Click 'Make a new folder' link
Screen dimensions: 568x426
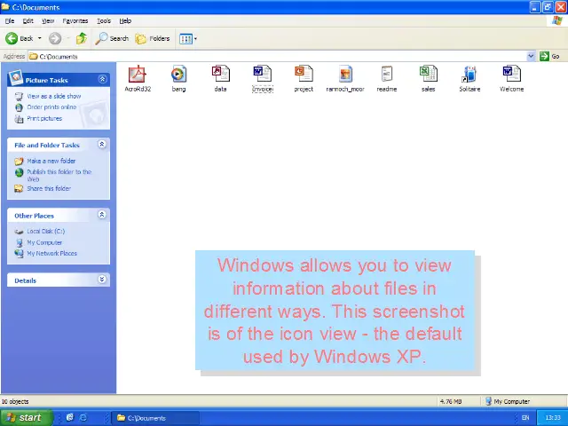[51, 161]
